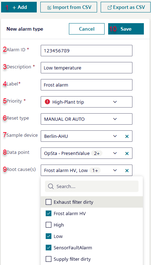This screenshot has height=265, width=151.
Task: Save the new alarm type
Action: pos(126,29)
